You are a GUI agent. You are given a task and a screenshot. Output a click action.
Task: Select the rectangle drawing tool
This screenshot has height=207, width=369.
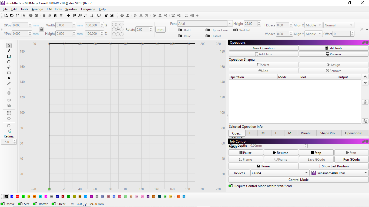coord(9,56)
